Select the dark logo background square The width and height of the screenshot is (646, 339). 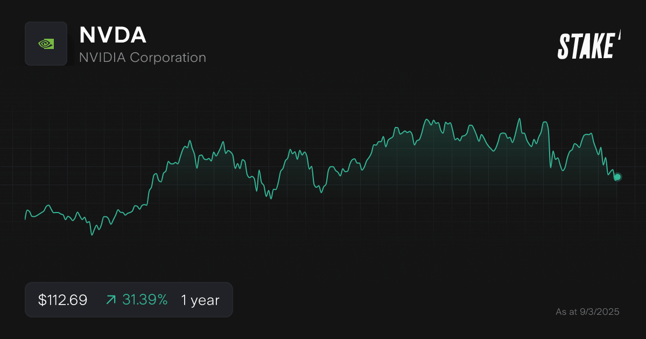tap(46, 44)
